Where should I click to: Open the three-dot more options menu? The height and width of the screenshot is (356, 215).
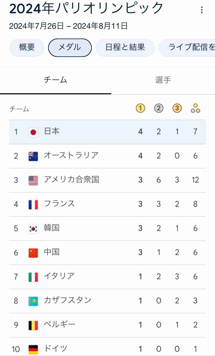coord(202,10)
